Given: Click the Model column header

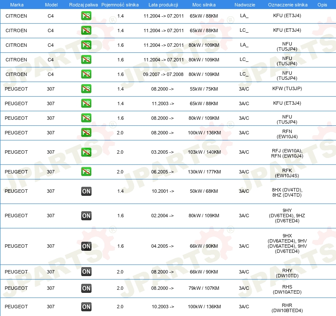Looking at the screenshot, I should [51, 5].
